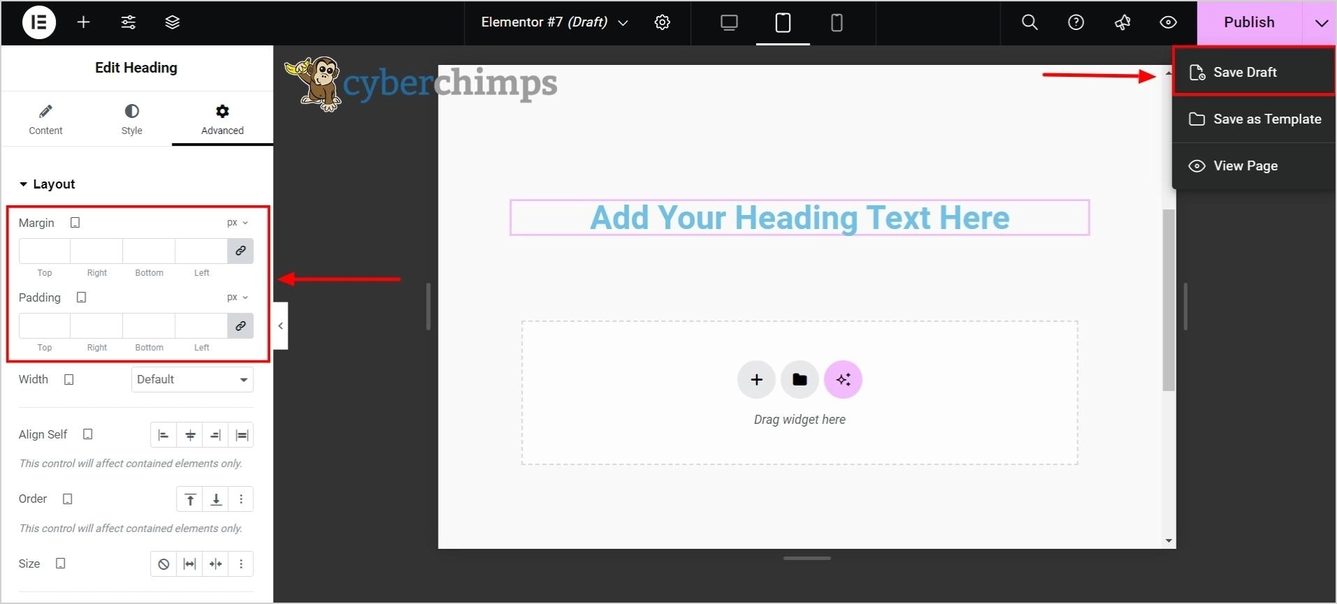Image resolution: width=1337 pixels, height=604 pixels.
Task: Collapse the editor panel with the arrow handle
Action: pyautogui.click(x=281, y=326)
